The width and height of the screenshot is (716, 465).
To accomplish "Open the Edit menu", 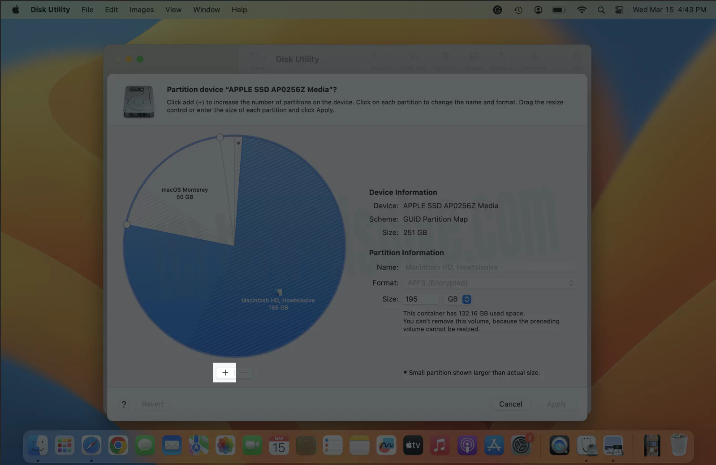I will pos(111,9).
